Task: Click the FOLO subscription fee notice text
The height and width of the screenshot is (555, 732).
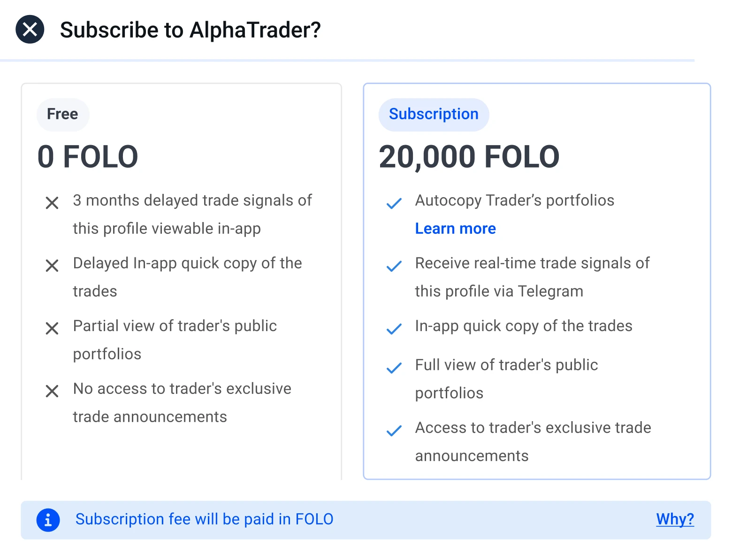Action: tap(204, 519)
